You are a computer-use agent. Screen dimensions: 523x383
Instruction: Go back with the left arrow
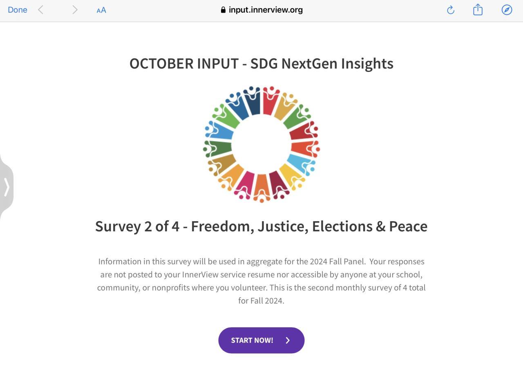tap(40, 10)
